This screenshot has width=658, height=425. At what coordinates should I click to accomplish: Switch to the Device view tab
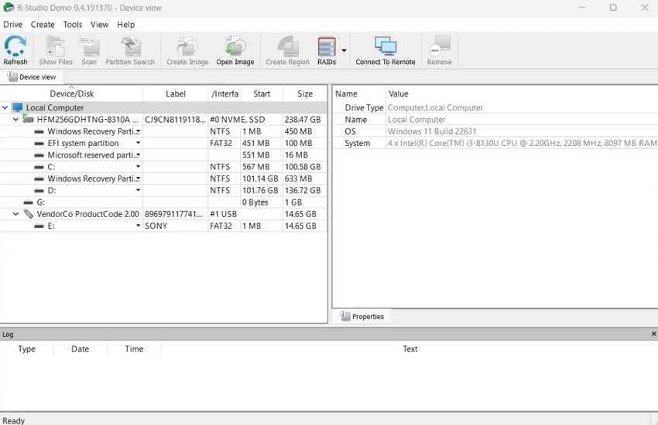(32, 77)
